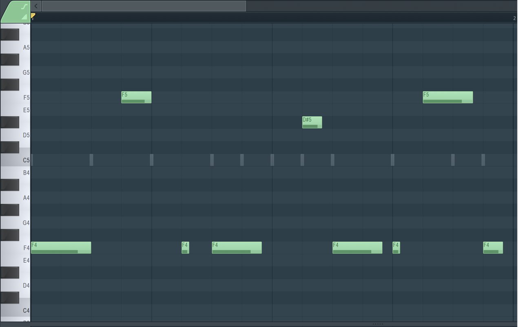Play the G5 piano key
This screenshot has height=327, width=518.
[24, 72]
